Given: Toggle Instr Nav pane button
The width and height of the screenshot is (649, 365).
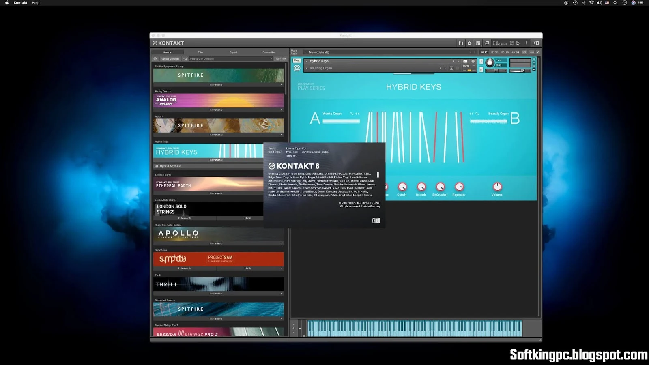Looking at the screenshot, I should click(280, 59).
